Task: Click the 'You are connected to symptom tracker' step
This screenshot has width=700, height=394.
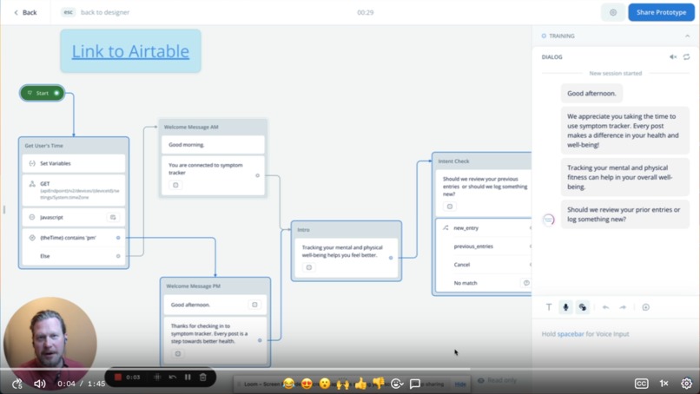Action: click(x=213, y=175)
